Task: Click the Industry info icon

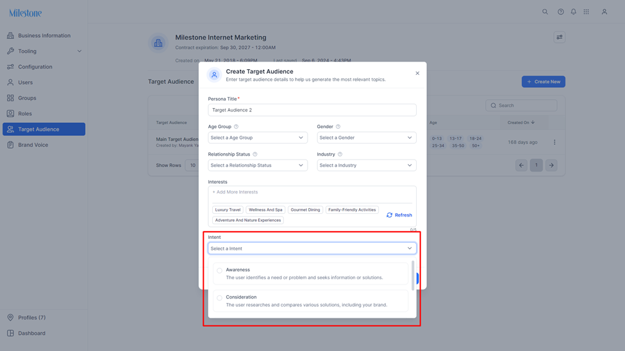Action: tap(340, 154)
